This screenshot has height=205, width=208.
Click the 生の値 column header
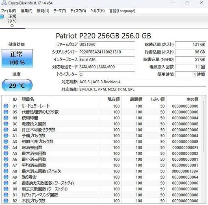(183, 99)
